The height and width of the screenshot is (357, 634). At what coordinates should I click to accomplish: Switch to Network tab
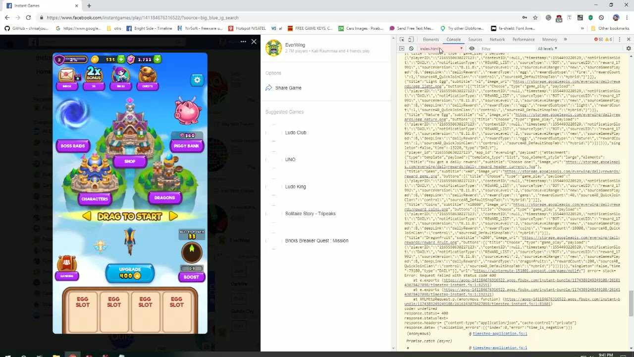(497, 40)
